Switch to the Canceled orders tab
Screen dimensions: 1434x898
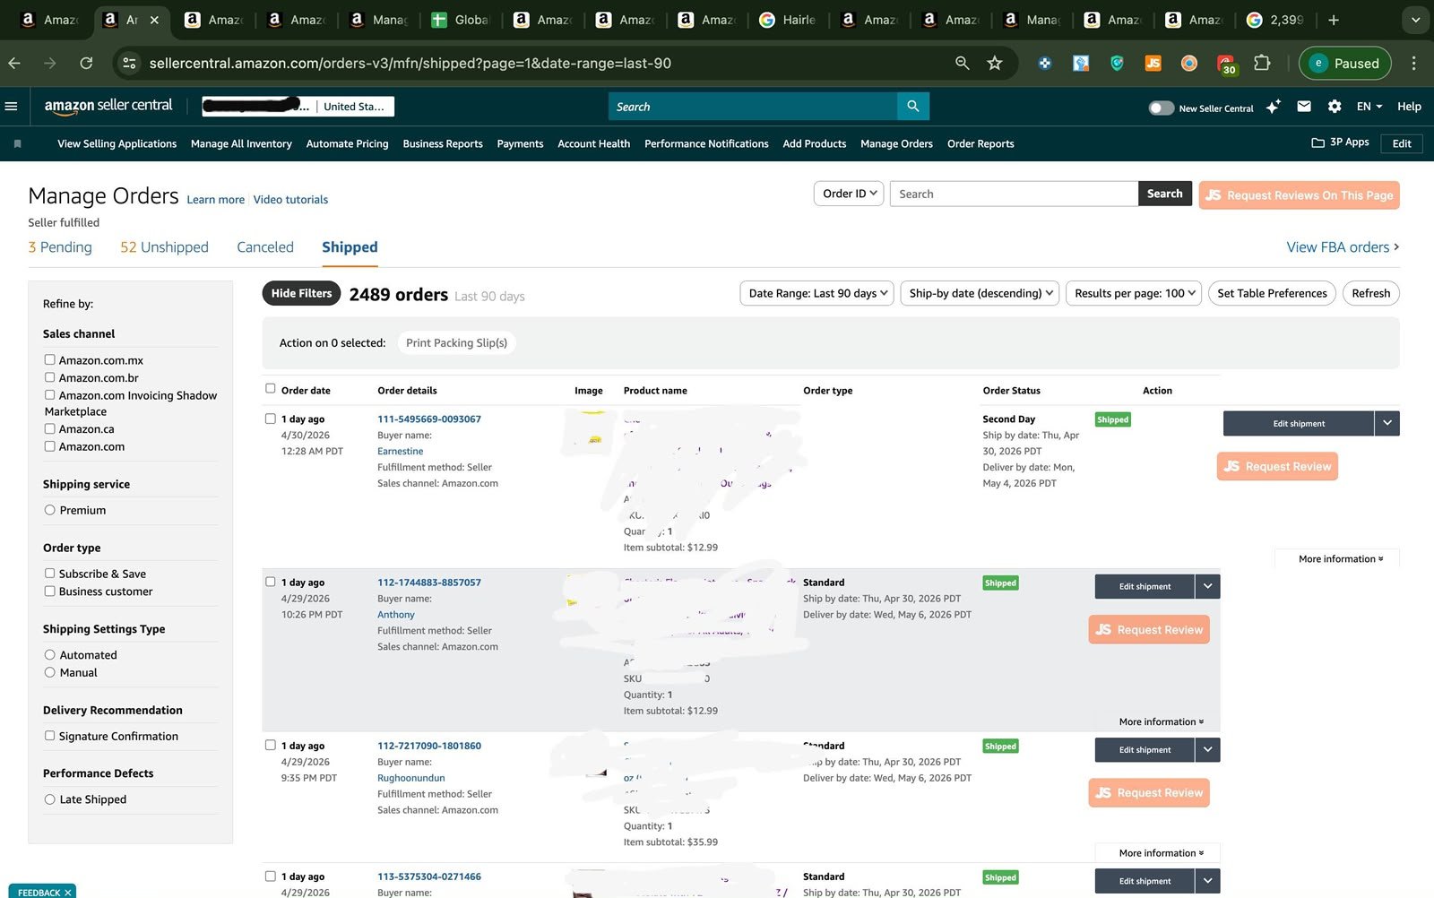point(265,247)
